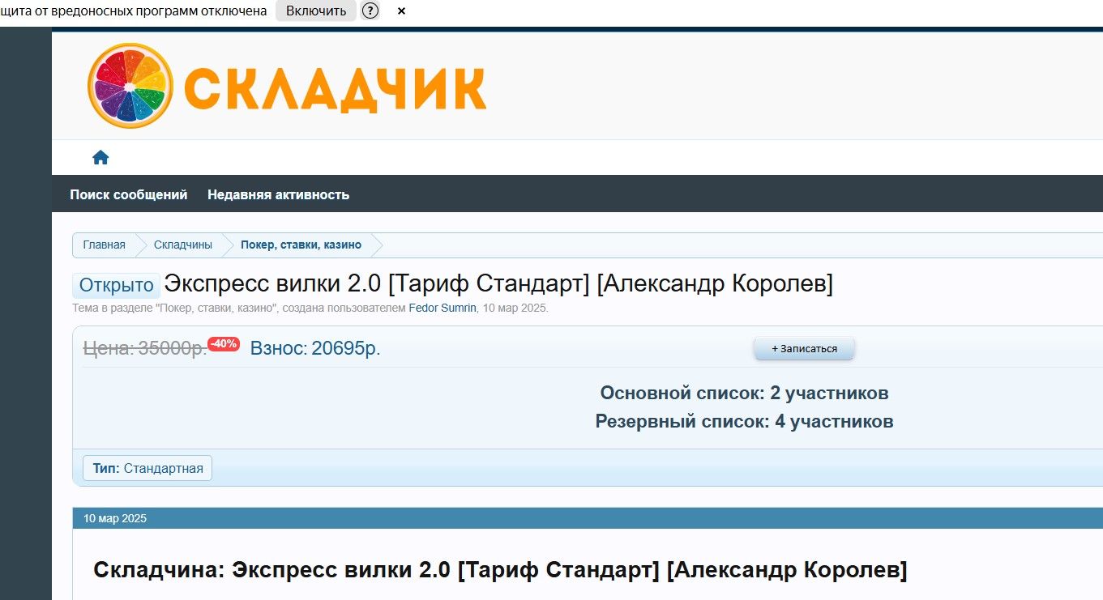
Task: Click the Взнос: 20695р. text
Action: tap(315, 348)
